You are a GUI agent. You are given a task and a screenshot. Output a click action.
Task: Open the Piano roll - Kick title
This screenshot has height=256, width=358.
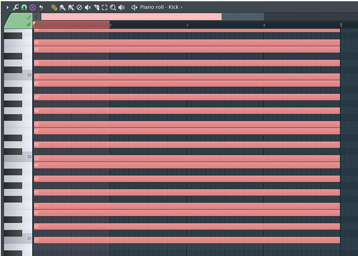[x=159, y=7]
